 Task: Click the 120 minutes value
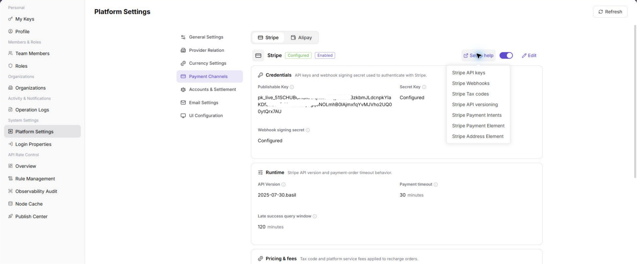(x=270, y=227)
